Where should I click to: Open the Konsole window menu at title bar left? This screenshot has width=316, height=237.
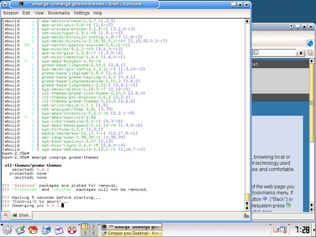[x=5, y=4]
